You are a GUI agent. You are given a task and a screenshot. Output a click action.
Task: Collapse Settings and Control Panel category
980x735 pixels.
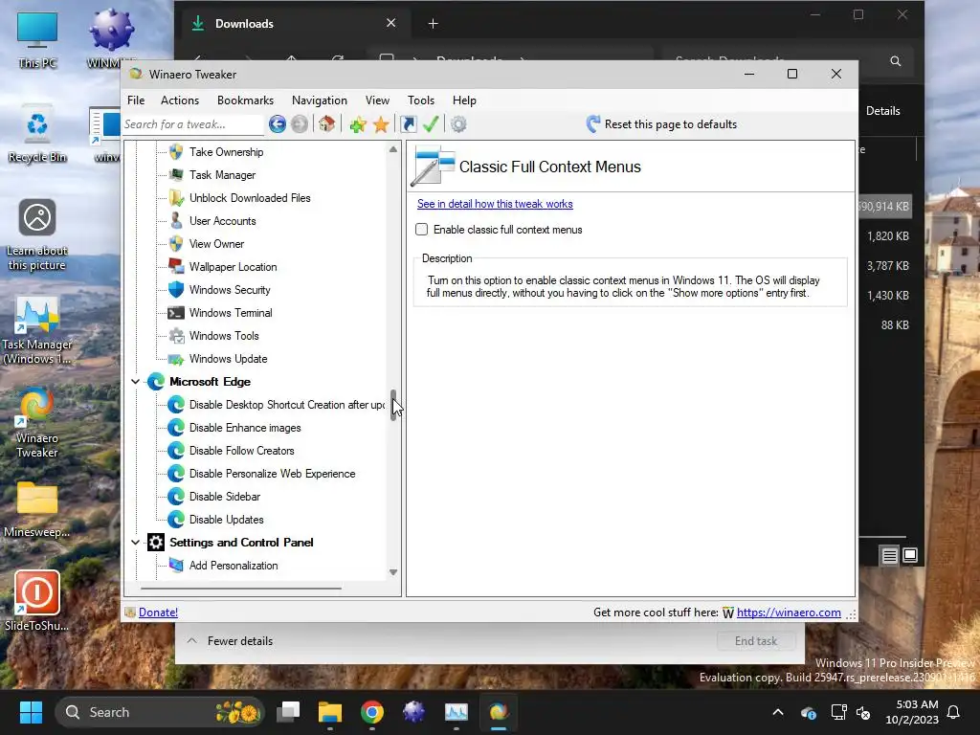click(136, 543)
